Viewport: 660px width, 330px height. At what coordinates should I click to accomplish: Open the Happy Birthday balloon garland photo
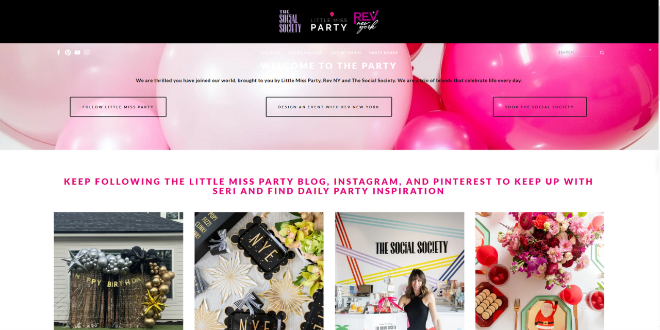(119, 271)
